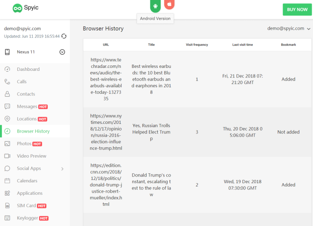Click the Messages speech bubble icon
The width and height of the screenshot is (313, 226).
tap(7, 106)
